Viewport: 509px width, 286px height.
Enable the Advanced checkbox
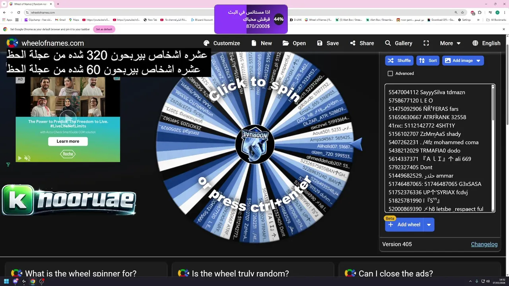pyautogui.click(x=390, y=73)
